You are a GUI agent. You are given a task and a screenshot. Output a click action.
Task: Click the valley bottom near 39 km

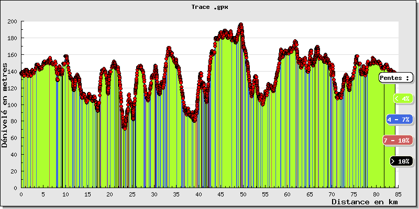coord(194,120)
